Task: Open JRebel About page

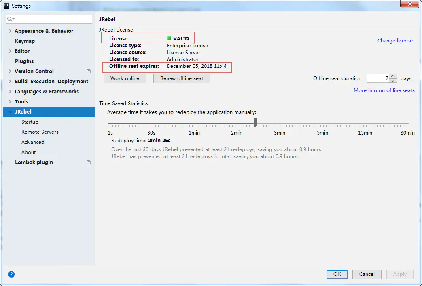Action: click(29, 152)
